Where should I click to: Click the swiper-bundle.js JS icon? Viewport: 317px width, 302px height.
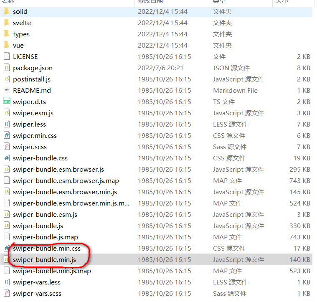pyautogui.click(x=7, y=226)
